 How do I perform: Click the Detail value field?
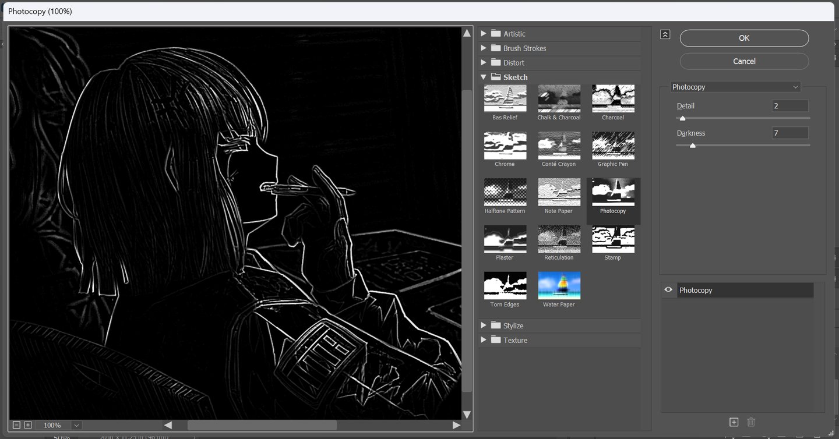click(x=790, y=106)
